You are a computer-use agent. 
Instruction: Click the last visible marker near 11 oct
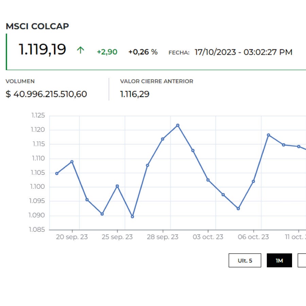(299, 146)
